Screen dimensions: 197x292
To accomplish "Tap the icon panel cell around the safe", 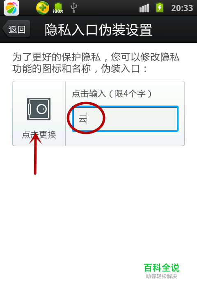I will coord(39,113).
